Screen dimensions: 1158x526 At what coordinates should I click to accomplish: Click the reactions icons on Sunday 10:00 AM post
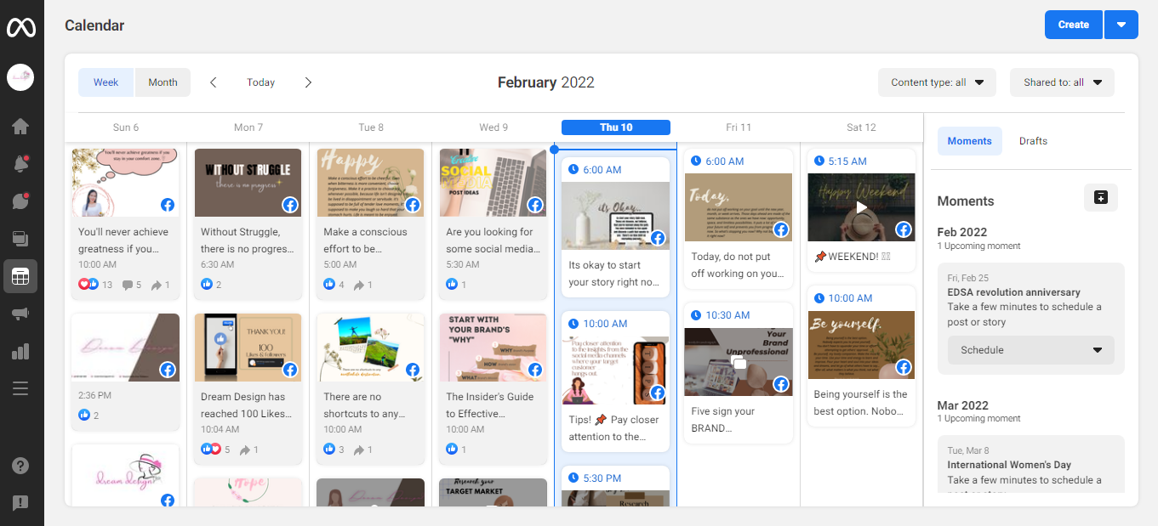coord(88,285)
